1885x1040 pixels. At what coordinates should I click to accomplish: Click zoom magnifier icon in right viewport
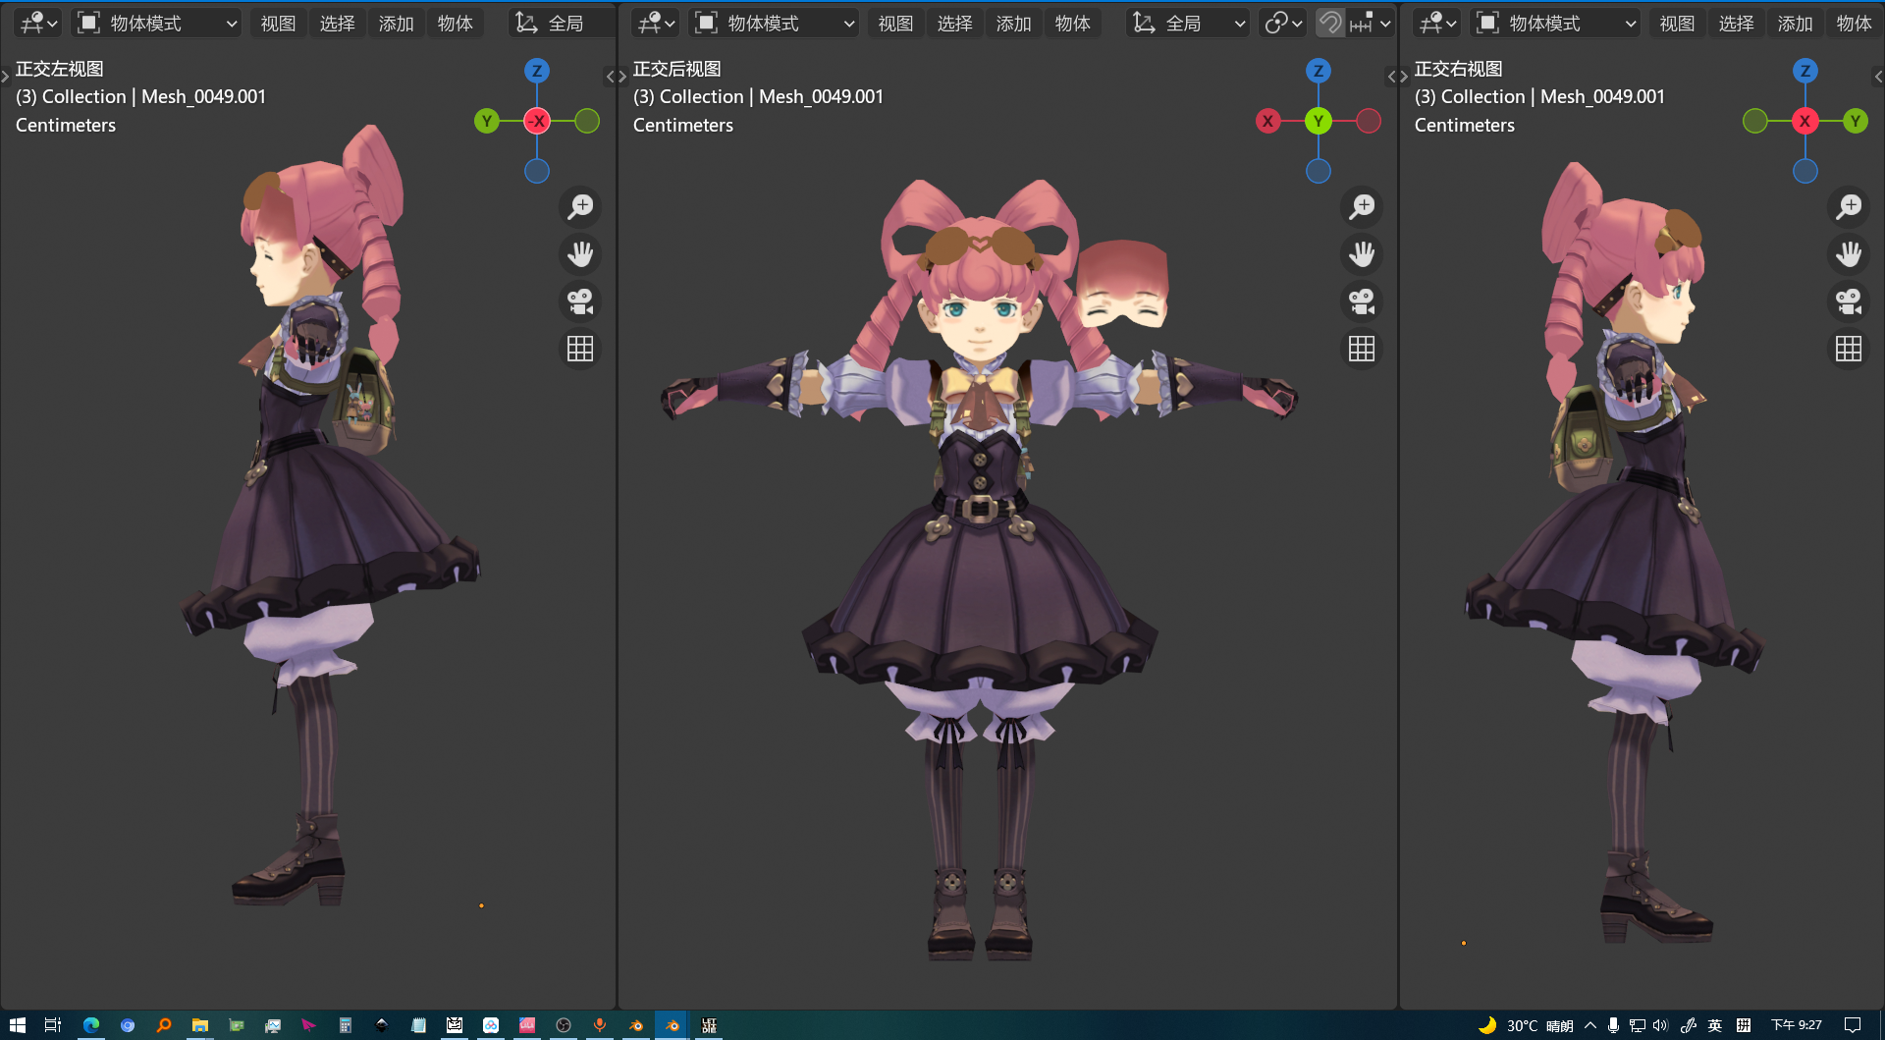pyautogui.click(x=1849, y=206)
